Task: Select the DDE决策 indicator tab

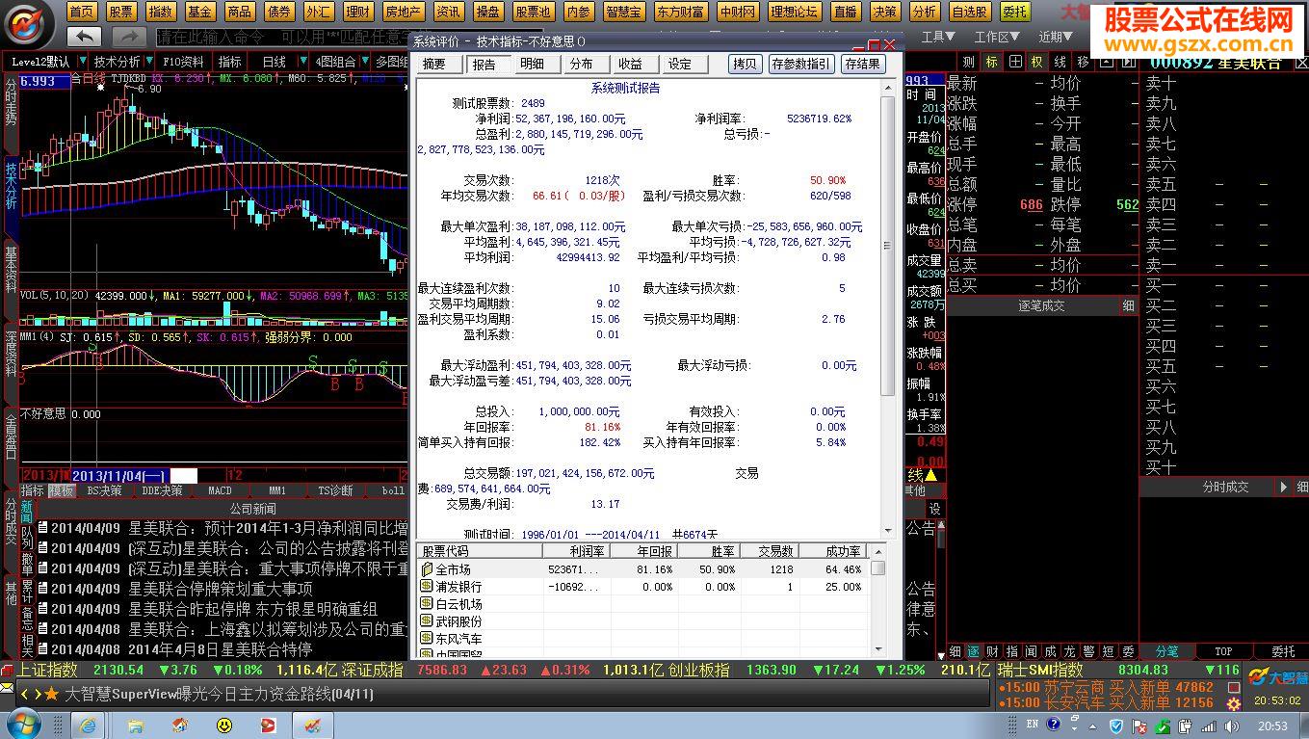Action: pyautogui.click(x=162, y=490)
